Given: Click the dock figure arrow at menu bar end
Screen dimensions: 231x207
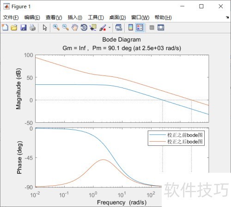Looking at the screenshot, I should pos(227,17).
